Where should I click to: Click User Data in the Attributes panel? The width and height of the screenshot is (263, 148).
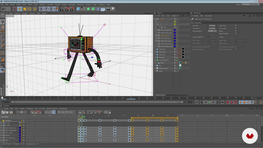click(208, 16)
